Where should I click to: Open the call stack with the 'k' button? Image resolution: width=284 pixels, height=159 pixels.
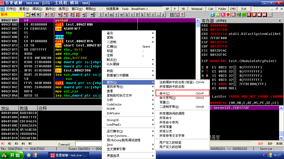143,15
